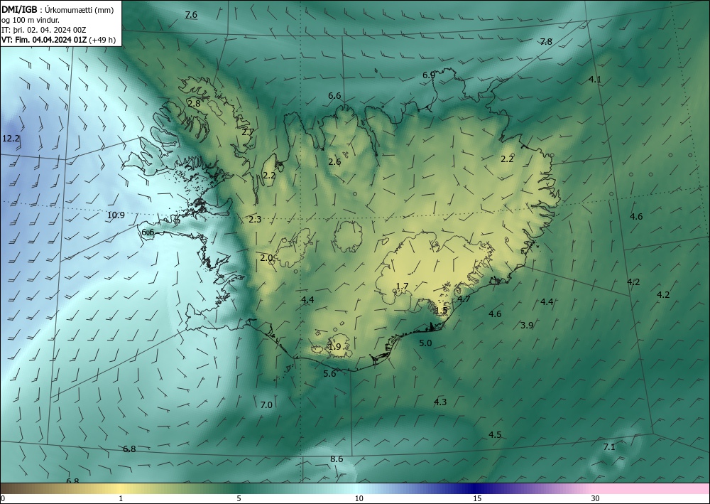Click the colorbar tick label 1

pos(121,499)
